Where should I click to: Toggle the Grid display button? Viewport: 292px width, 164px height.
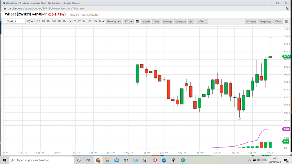[202, 22]
